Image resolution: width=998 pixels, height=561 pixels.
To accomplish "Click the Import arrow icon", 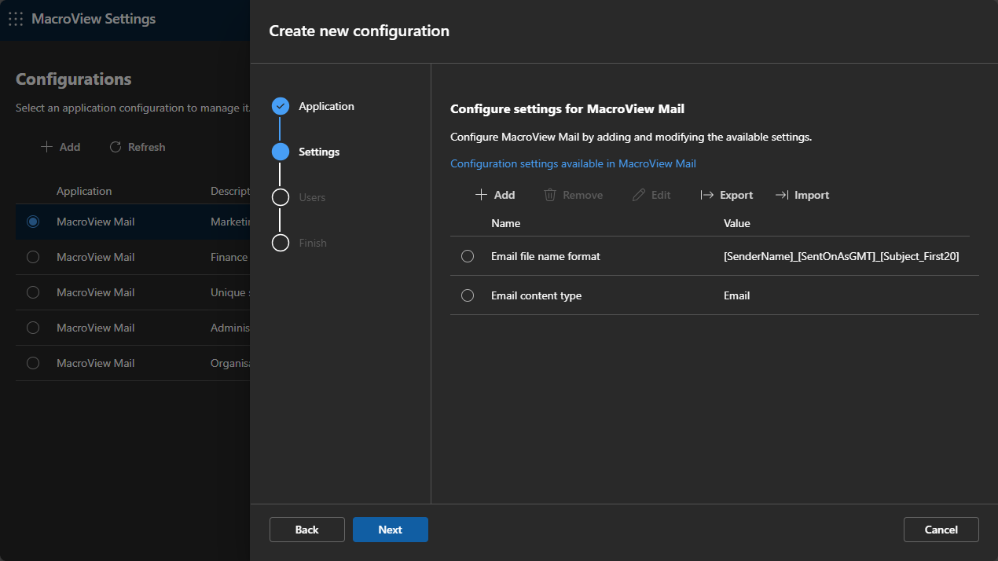I will tap(782, 195).
